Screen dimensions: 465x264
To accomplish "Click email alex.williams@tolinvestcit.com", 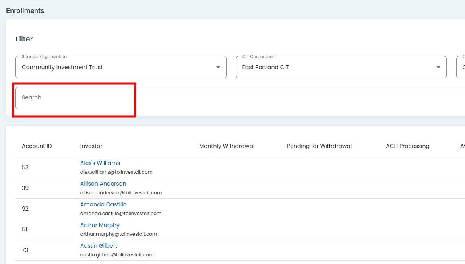I will click(x=116, y=172).
